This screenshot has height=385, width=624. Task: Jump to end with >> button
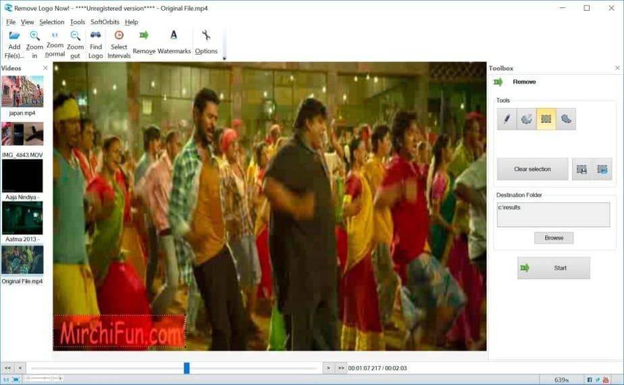(341, 368)
